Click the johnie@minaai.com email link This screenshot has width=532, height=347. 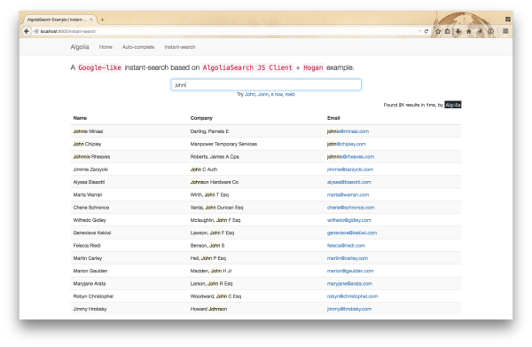pyautogui.click(x=348, y=131)
